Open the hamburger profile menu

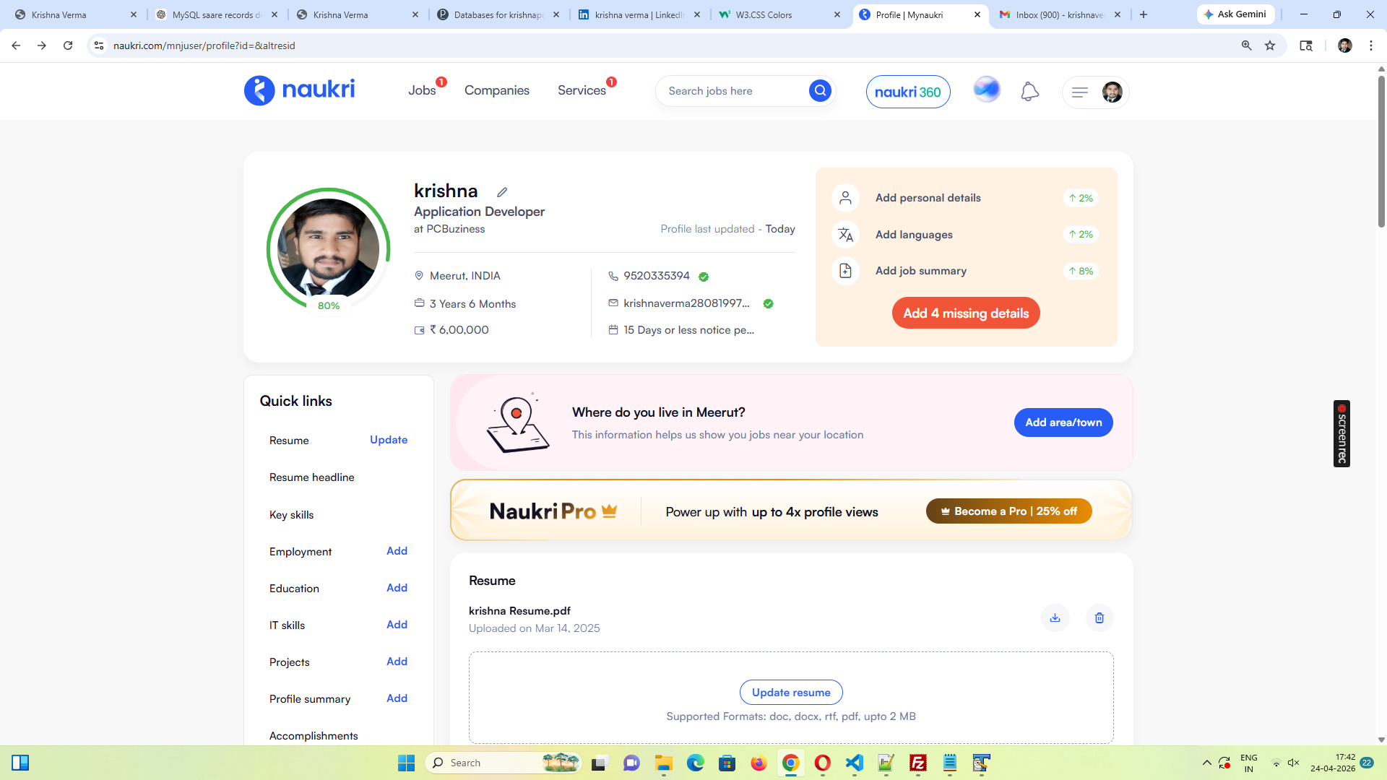pos(1080,92)
